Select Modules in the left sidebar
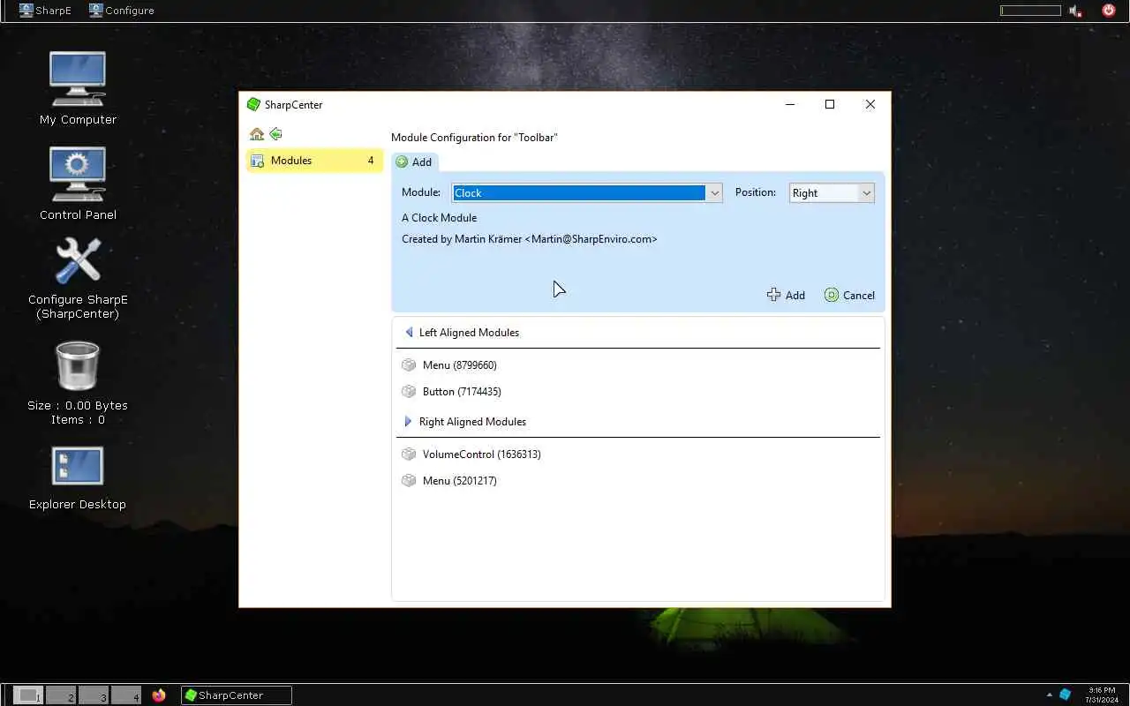This screenshot has height=706, width=1130. click(314, 161)
